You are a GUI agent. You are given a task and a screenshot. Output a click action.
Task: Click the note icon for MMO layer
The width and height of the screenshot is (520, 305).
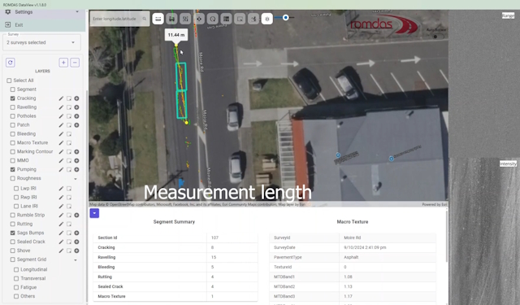tap(69, 160)
